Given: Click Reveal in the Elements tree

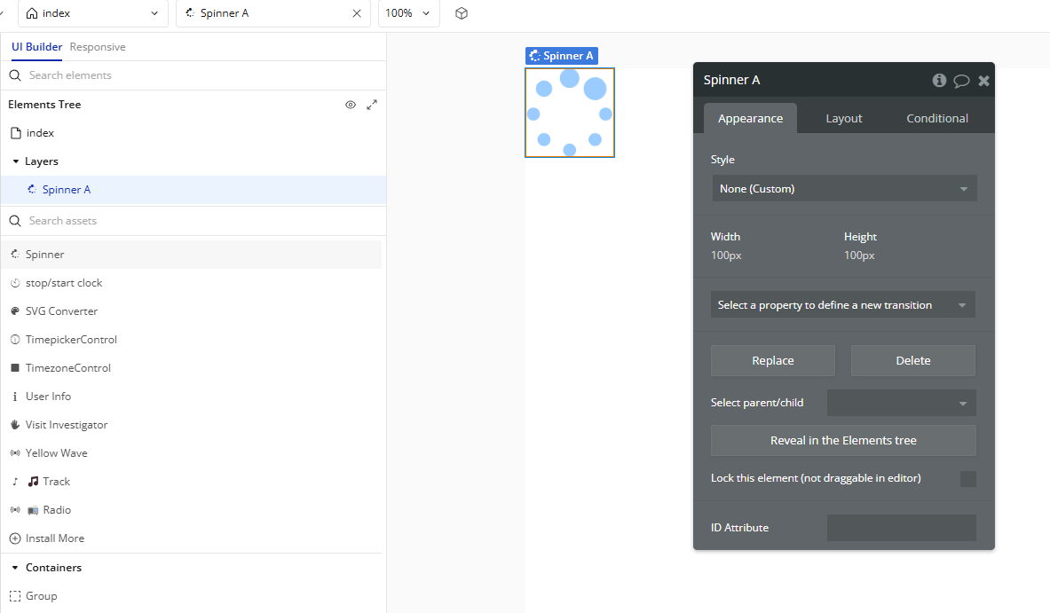Looking at the screenshot, I should (843, 440).
